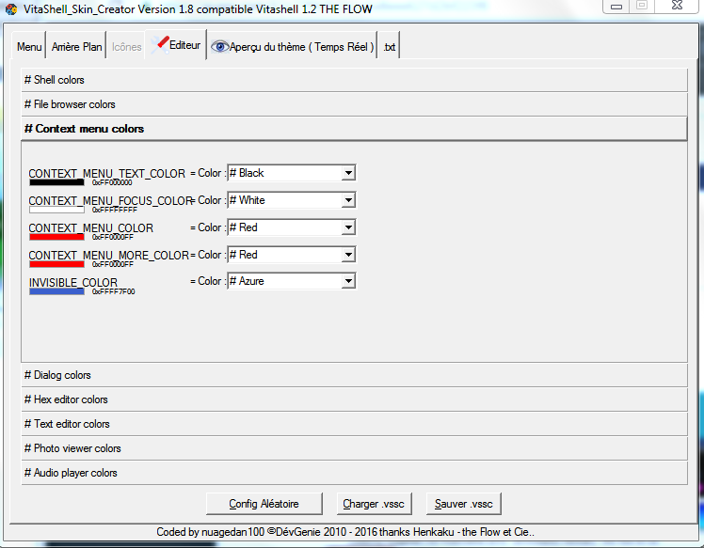
Task: Expand the Audio player colors section
Action: (x=354, y=473)
